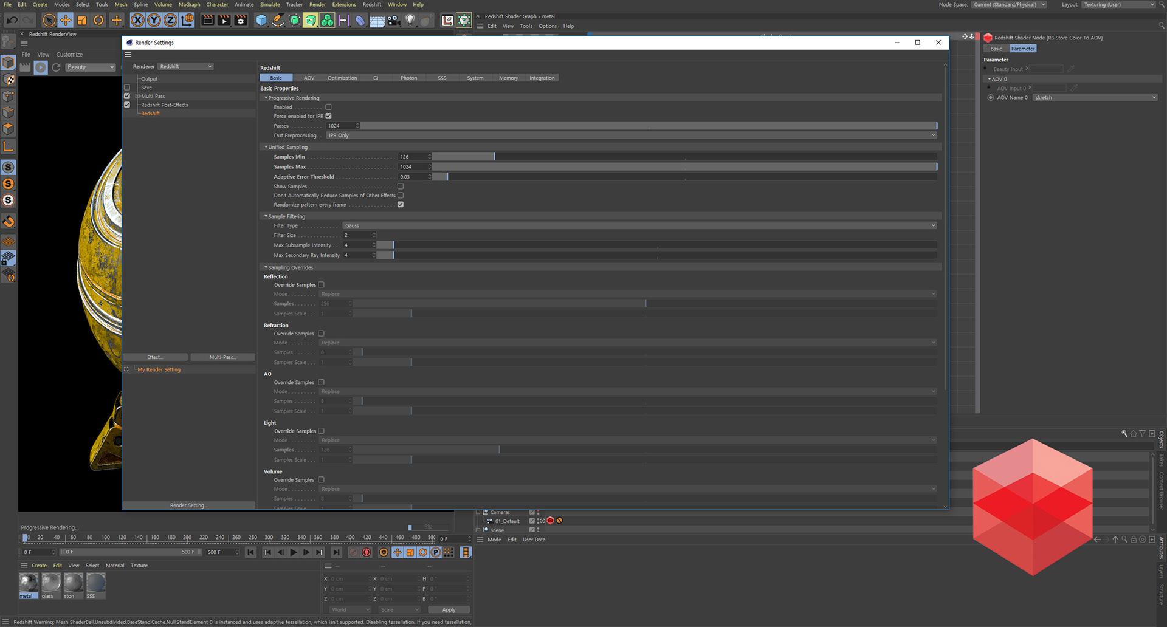
Task: Switch to the System tab
Action: 475,78
